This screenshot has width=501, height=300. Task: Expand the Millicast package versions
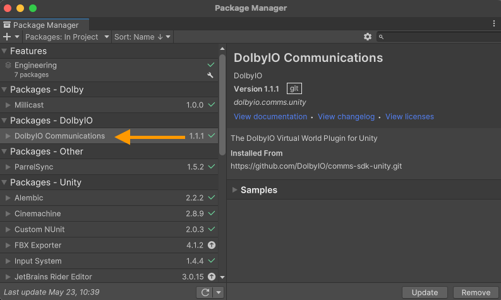(8, 105)
